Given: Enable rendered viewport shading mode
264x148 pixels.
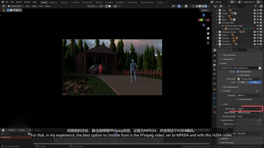Looking at the screenshot, I should 206,6.
